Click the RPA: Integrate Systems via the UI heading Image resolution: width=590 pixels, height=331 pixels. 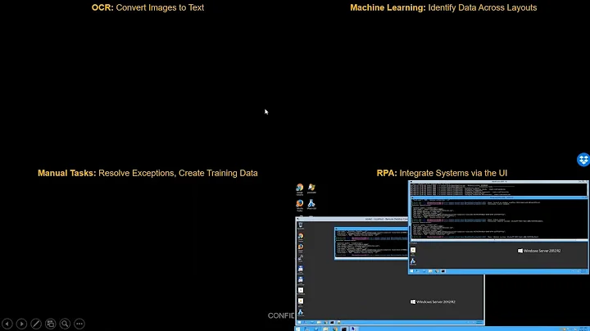coord(442,173)
